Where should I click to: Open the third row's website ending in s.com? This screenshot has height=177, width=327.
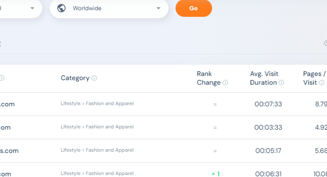click(9, 151)
